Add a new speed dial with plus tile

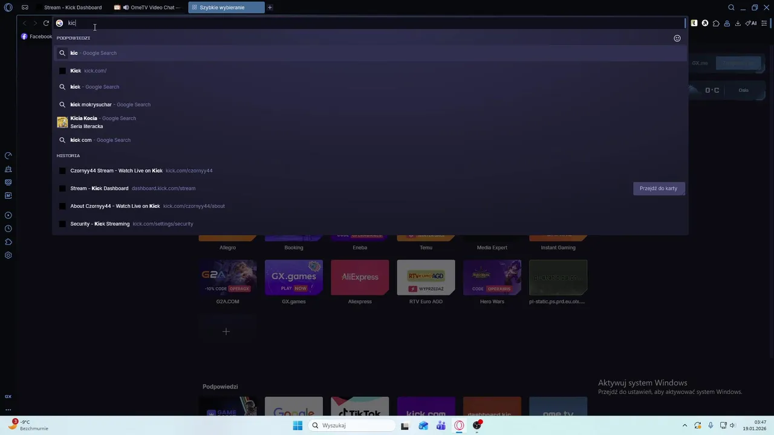tap(226, 332)
